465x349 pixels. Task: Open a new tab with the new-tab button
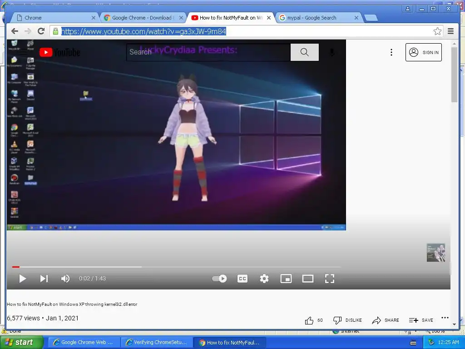[x=371, y=18]
